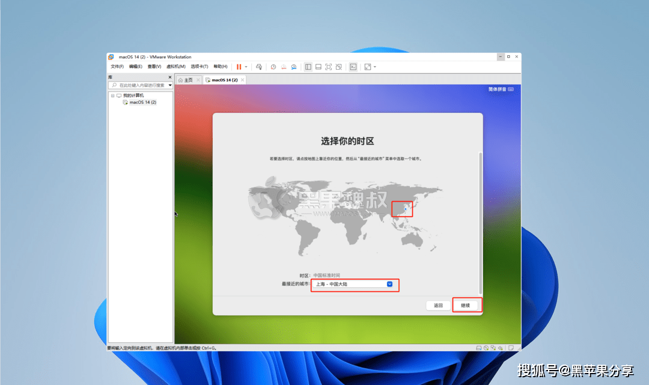Click the CD/DVD drive status bar icon
Viewport: 649px width, 385px height.
coord(486,348)
